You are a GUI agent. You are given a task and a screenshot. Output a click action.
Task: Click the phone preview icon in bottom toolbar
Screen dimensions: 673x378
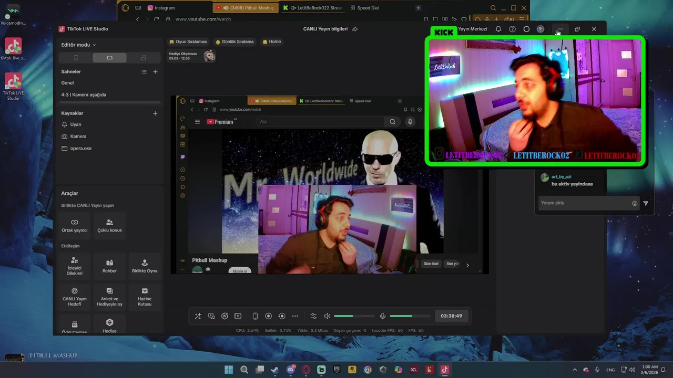tap(255, 316)
